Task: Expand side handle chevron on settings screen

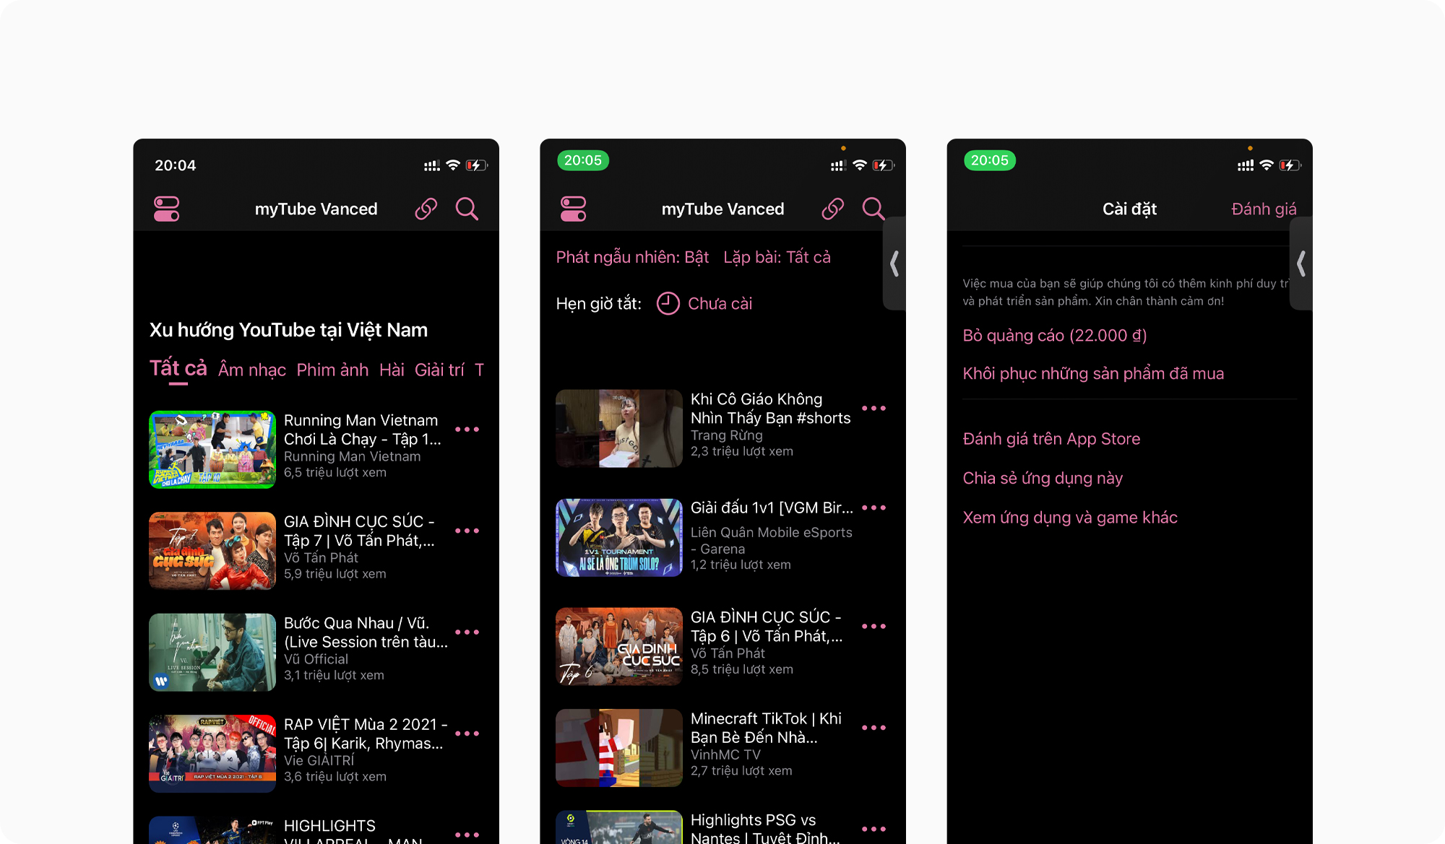Action: pos(1301,264)
